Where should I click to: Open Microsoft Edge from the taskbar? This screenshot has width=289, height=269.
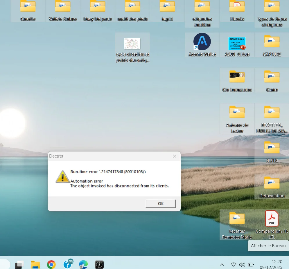83,264
